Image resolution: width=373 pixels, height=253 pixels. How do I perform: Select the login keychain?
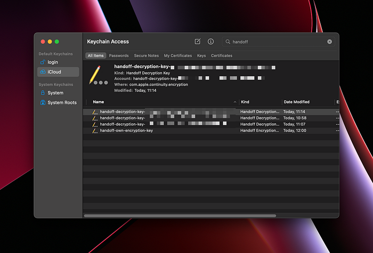pos(58,62)
